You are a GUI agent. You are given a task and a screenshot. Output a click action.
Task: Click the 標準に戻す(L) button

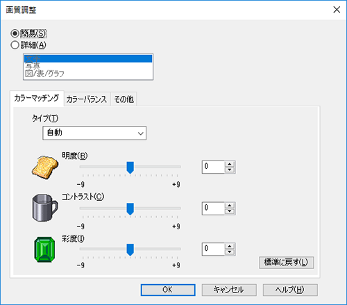click(x=286, y=263)
